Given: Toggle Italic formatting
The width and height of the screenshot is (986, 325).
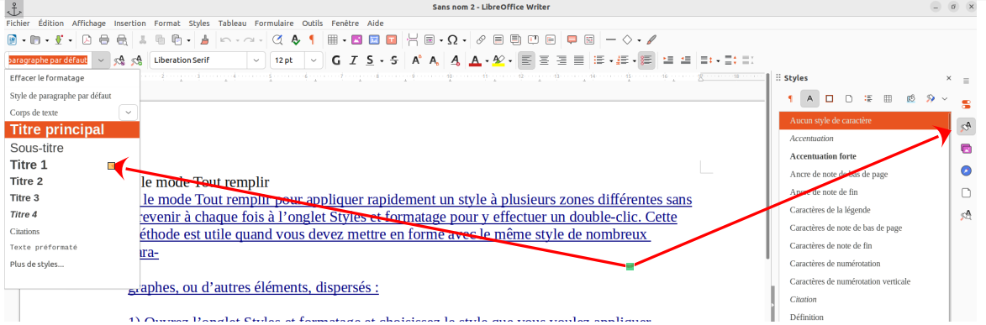Looking at the screenshot, I should click(x=353, y=60).
